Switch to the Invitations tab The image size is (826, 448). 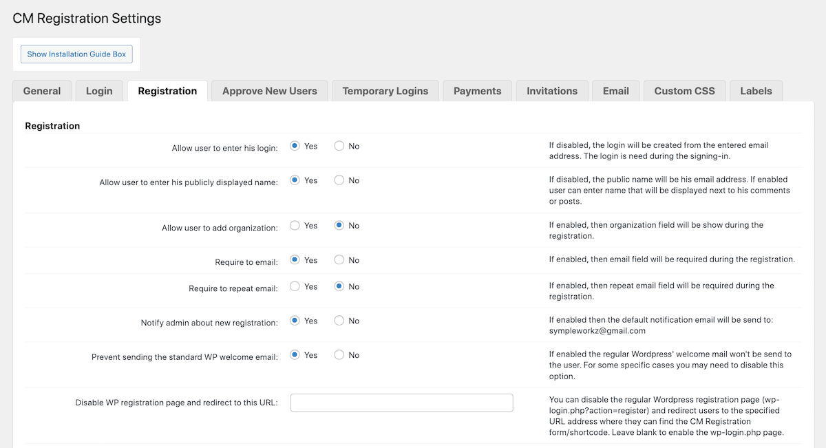pyautogui.click(x=552, y=91)
